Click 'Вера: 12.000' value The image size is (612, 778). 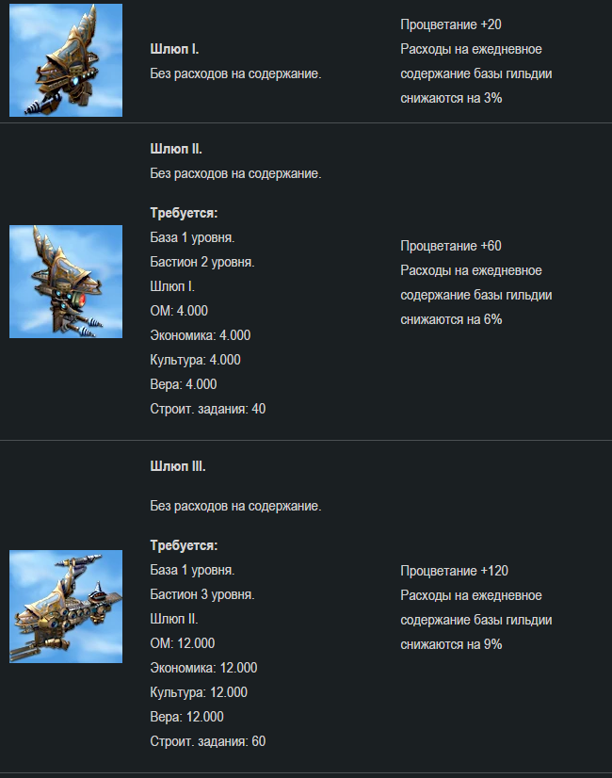(187, 717)
